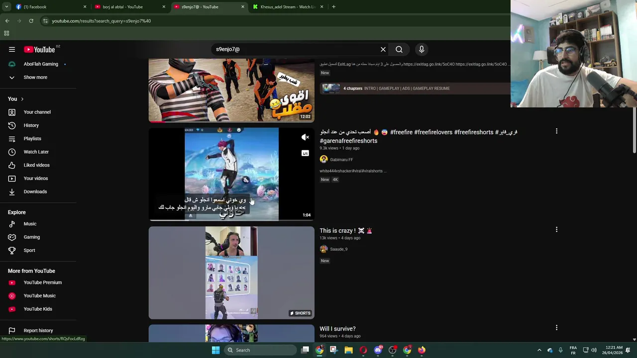This screenshot has width=637, height=358.
Task: Click the Gabimaru FF channel avatar
Action: (323, 160)
